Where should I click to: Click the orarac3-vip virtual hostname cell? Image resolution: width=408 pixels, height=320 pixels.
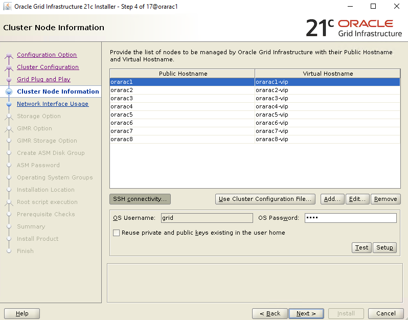[327, 98]
